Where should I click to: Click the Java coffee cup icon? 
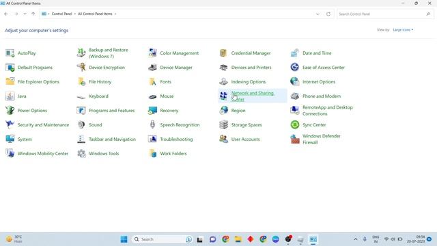(10, 96)
